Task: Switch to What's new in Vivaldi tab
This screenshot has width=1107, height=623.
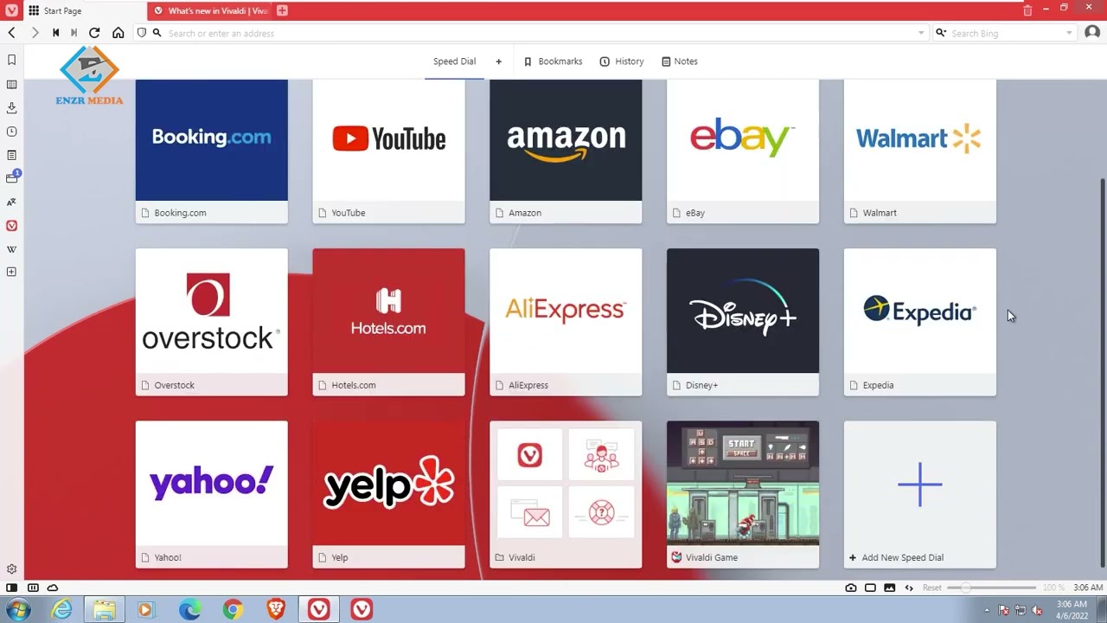Action: (x=209, y=10)
